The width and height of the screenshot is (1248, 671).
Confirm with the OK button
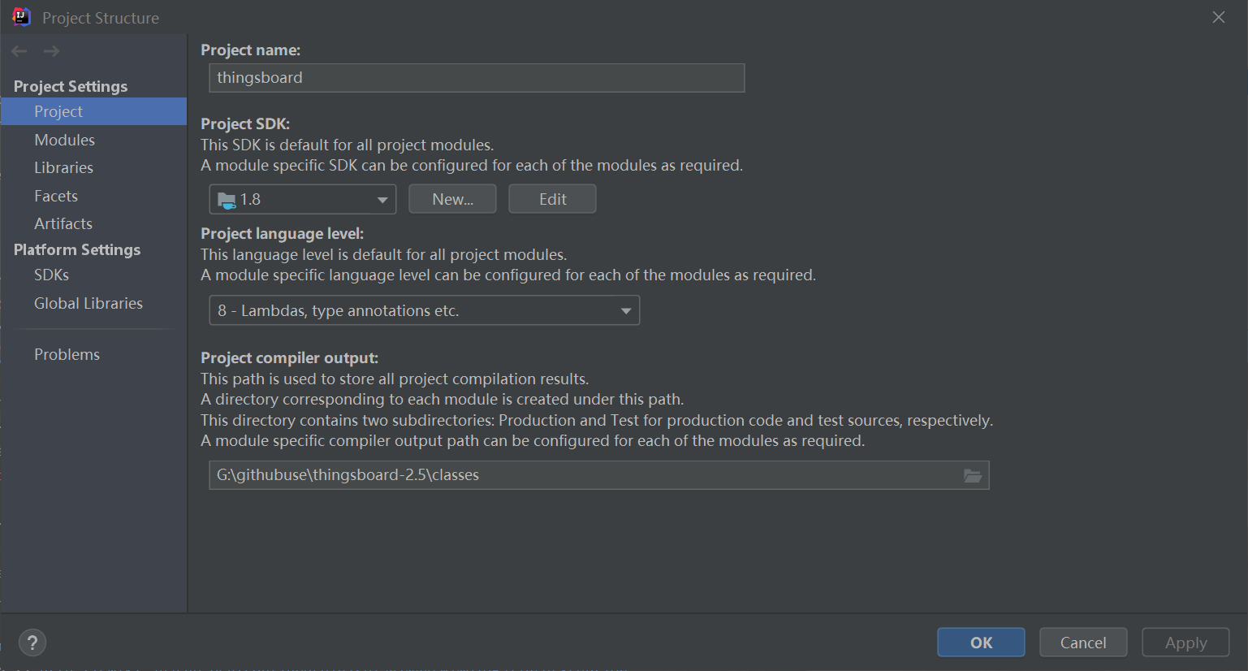pyautogui.click(x=981, y=643)
